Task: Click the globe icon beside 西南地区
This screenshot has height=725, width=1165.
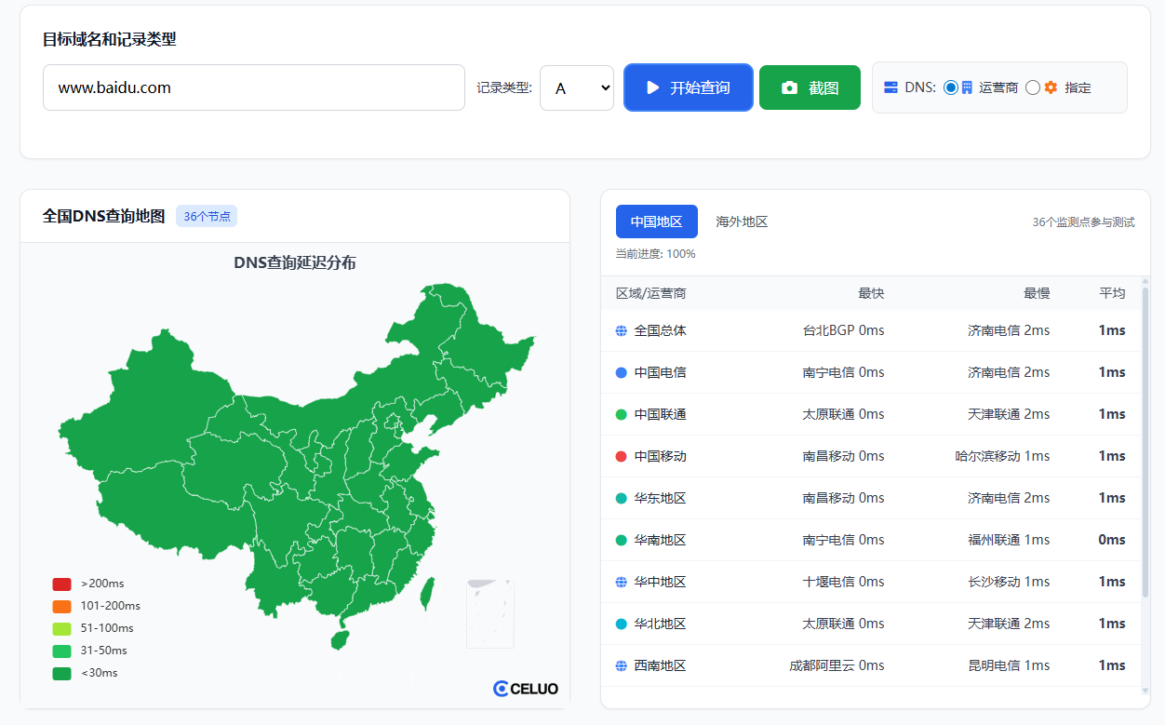Action: (x=622, y=665)
